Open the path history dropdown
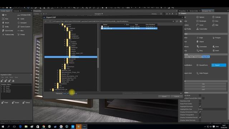Image resolution: width=229 pixels, height=129 pixels. [x=173, y=21]
